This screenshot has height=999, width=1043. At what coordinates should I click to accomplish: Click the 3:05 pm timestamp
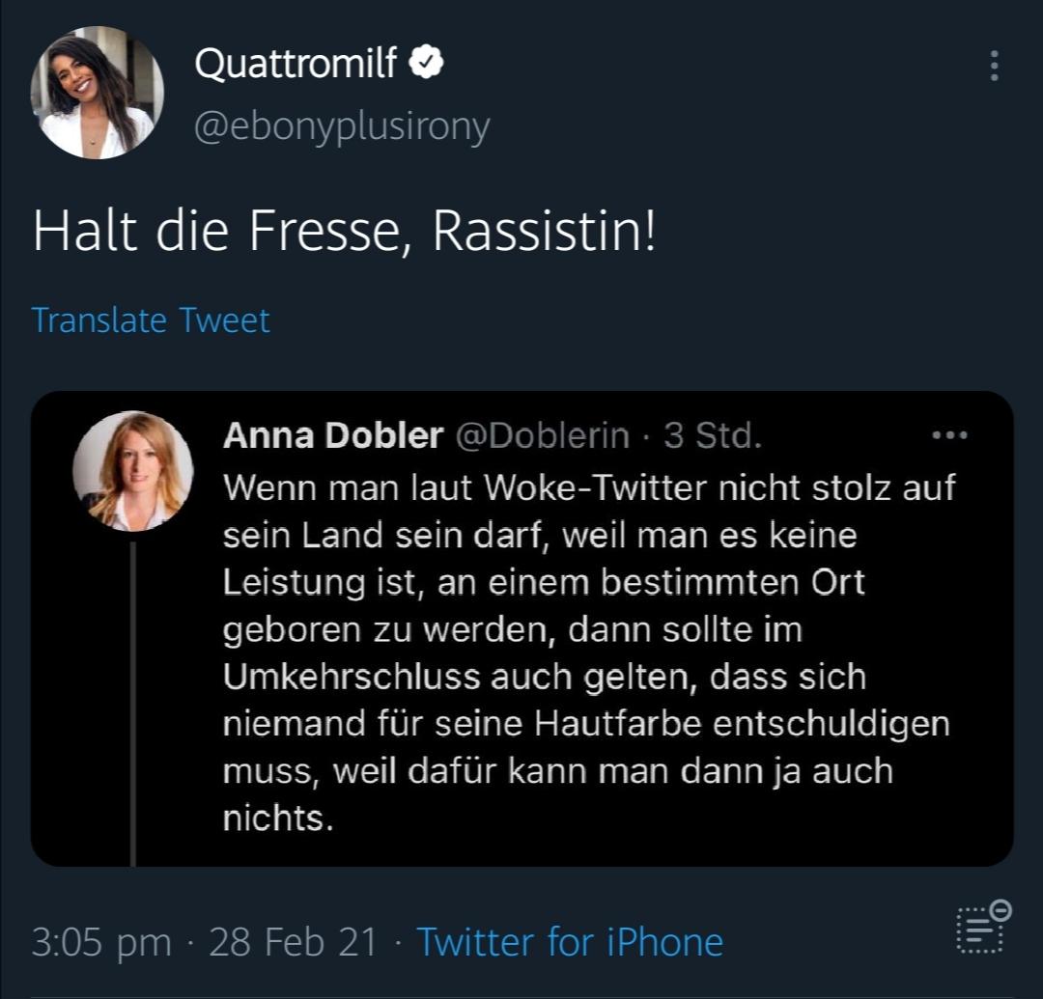pyautogui.click(x=101, y=942)
